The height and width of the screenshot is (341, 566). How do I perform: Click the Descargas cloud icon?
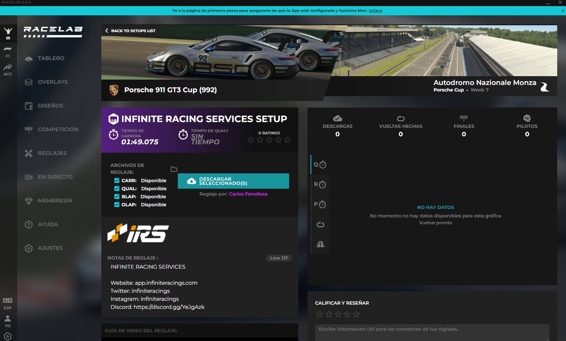[x=337, y=118]
